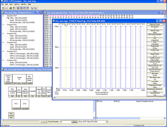Click Header Interpretation scroll down arrow
The width and height of the screenshot is (167, 127).
[94, 118]
